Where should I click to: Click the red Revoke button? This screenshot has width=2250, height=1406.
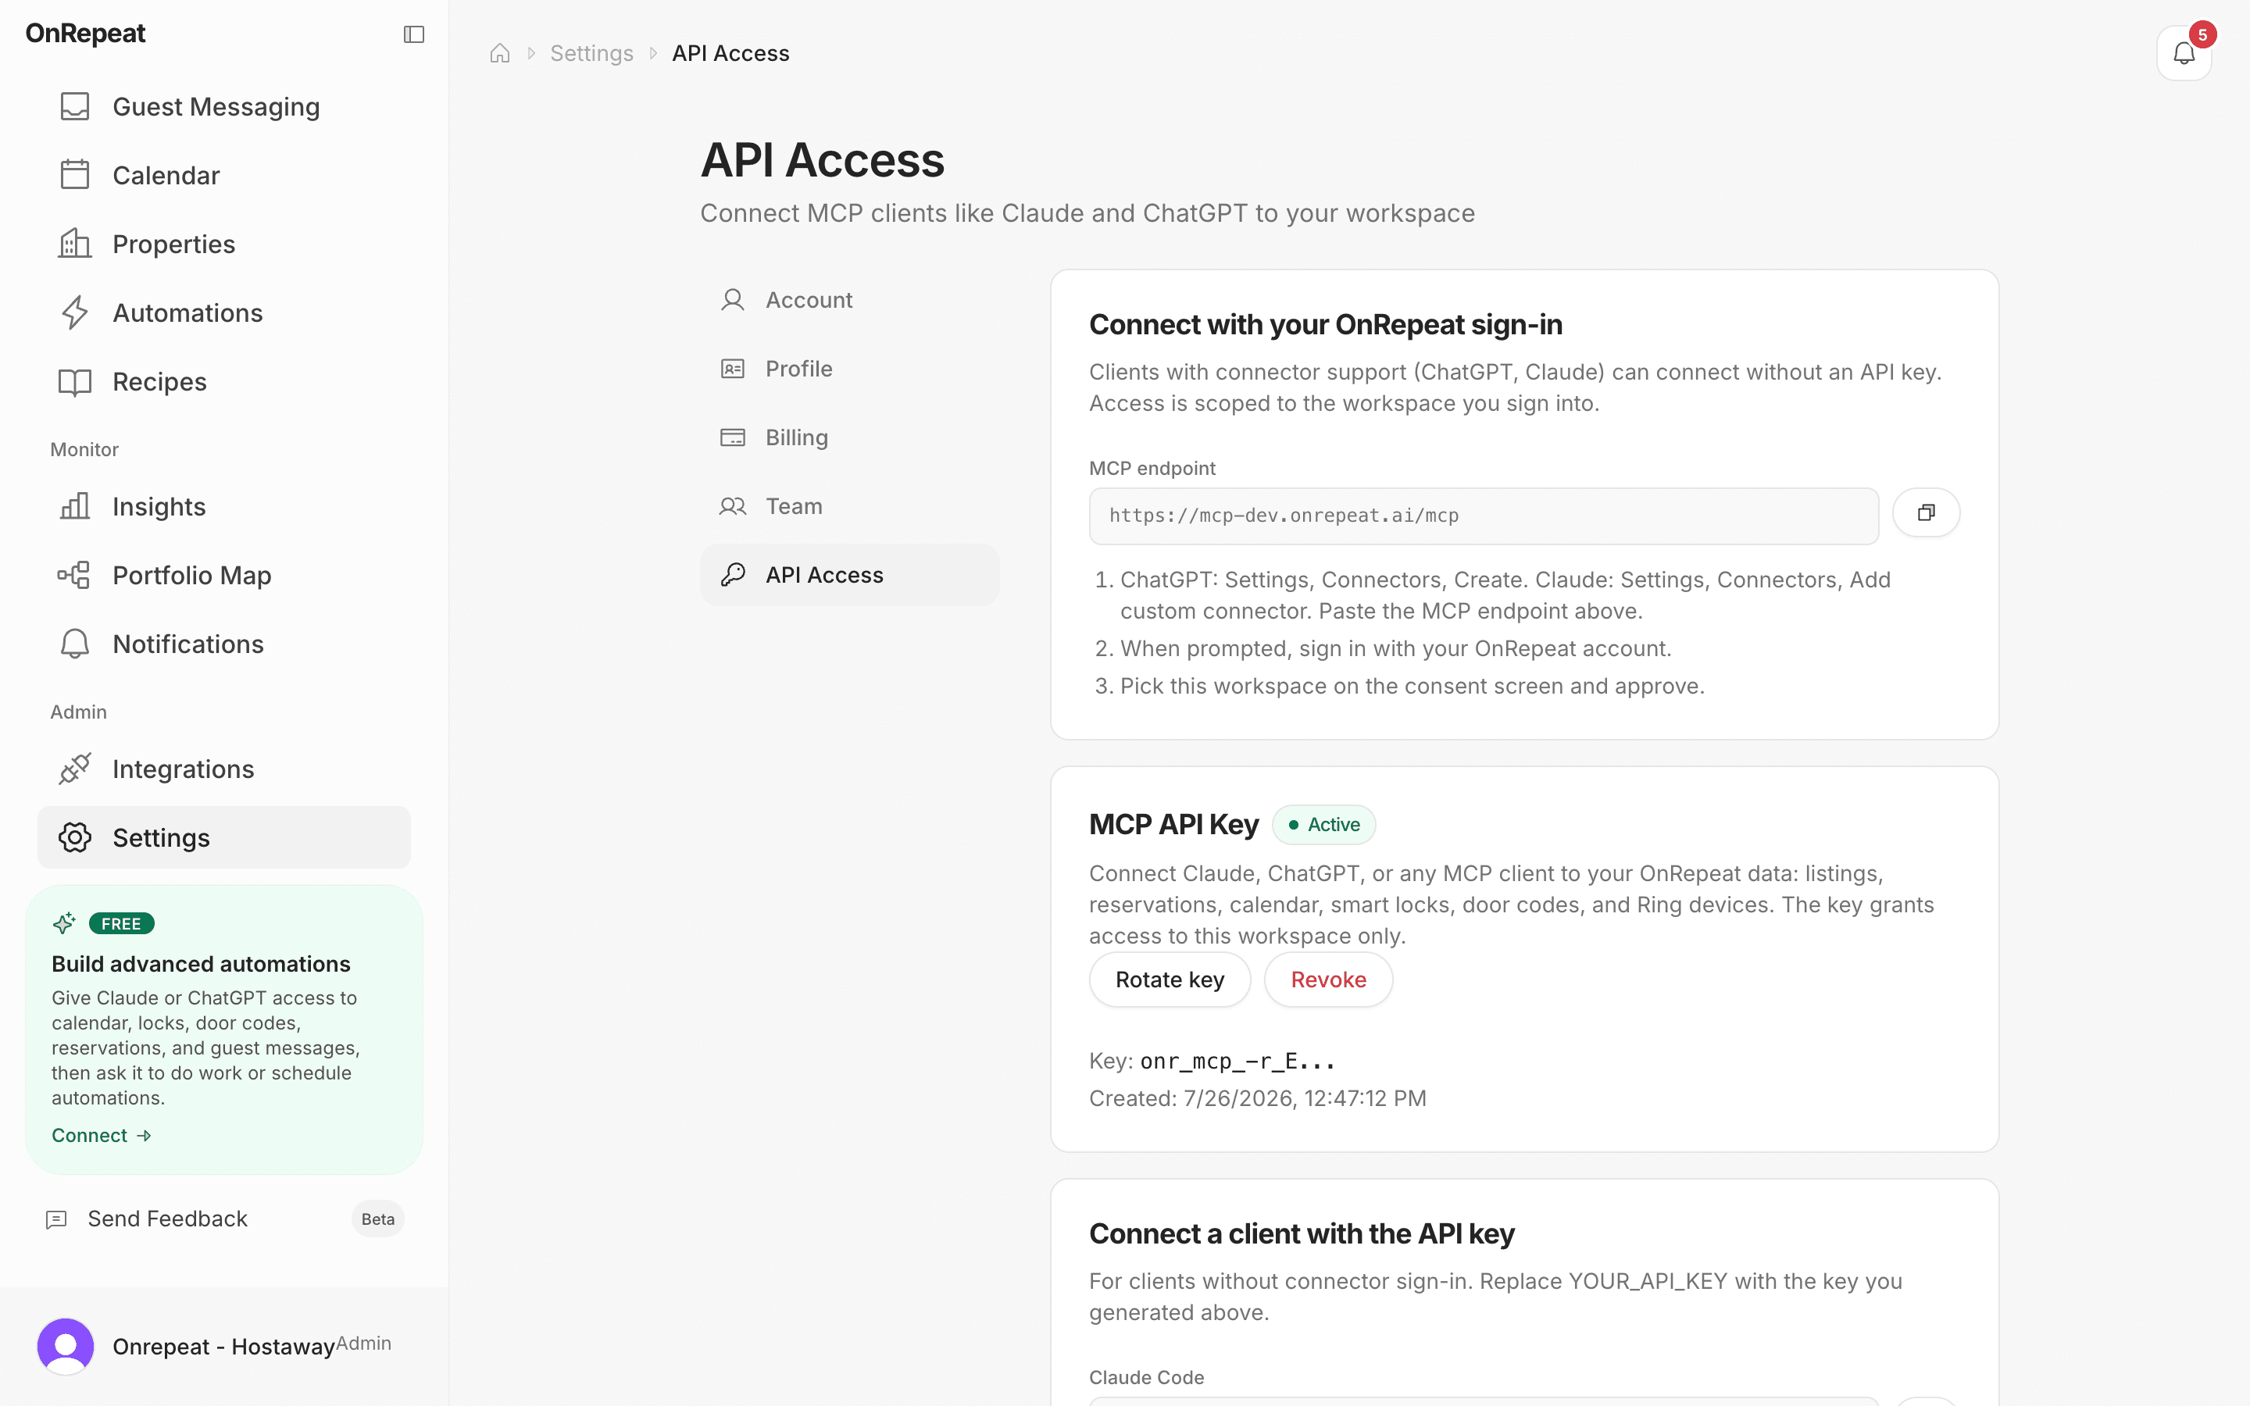click(1327, 980)
